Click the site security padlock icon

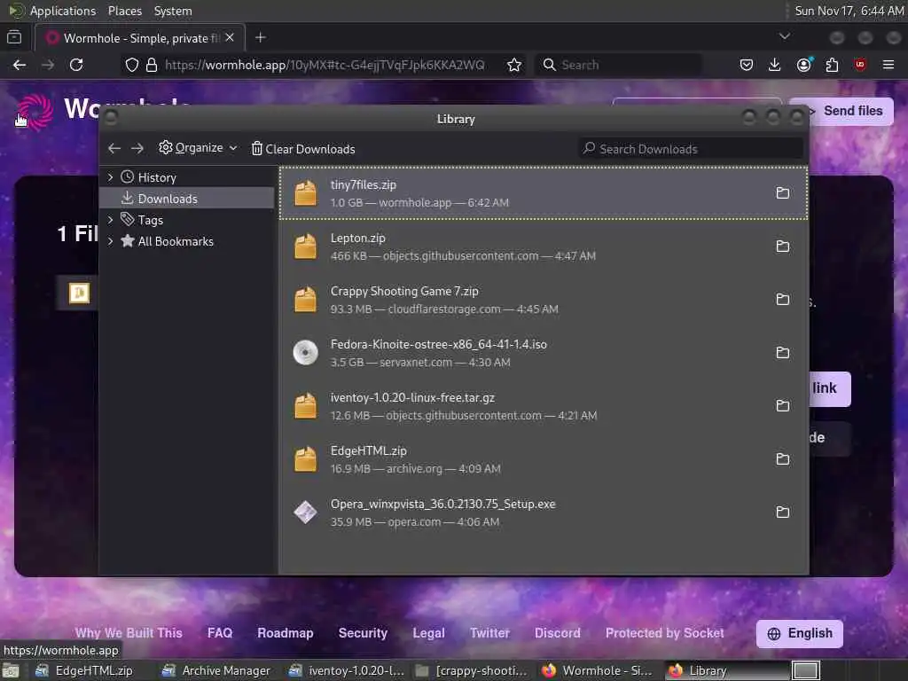click(152, 65)
